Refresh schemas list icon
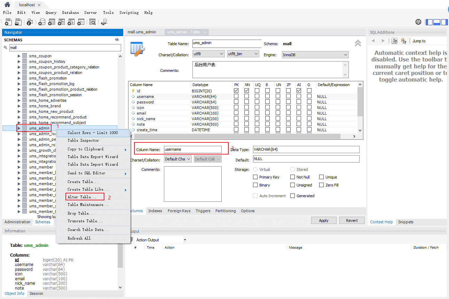Screen dimensions: 449x299 click(117, 40)
